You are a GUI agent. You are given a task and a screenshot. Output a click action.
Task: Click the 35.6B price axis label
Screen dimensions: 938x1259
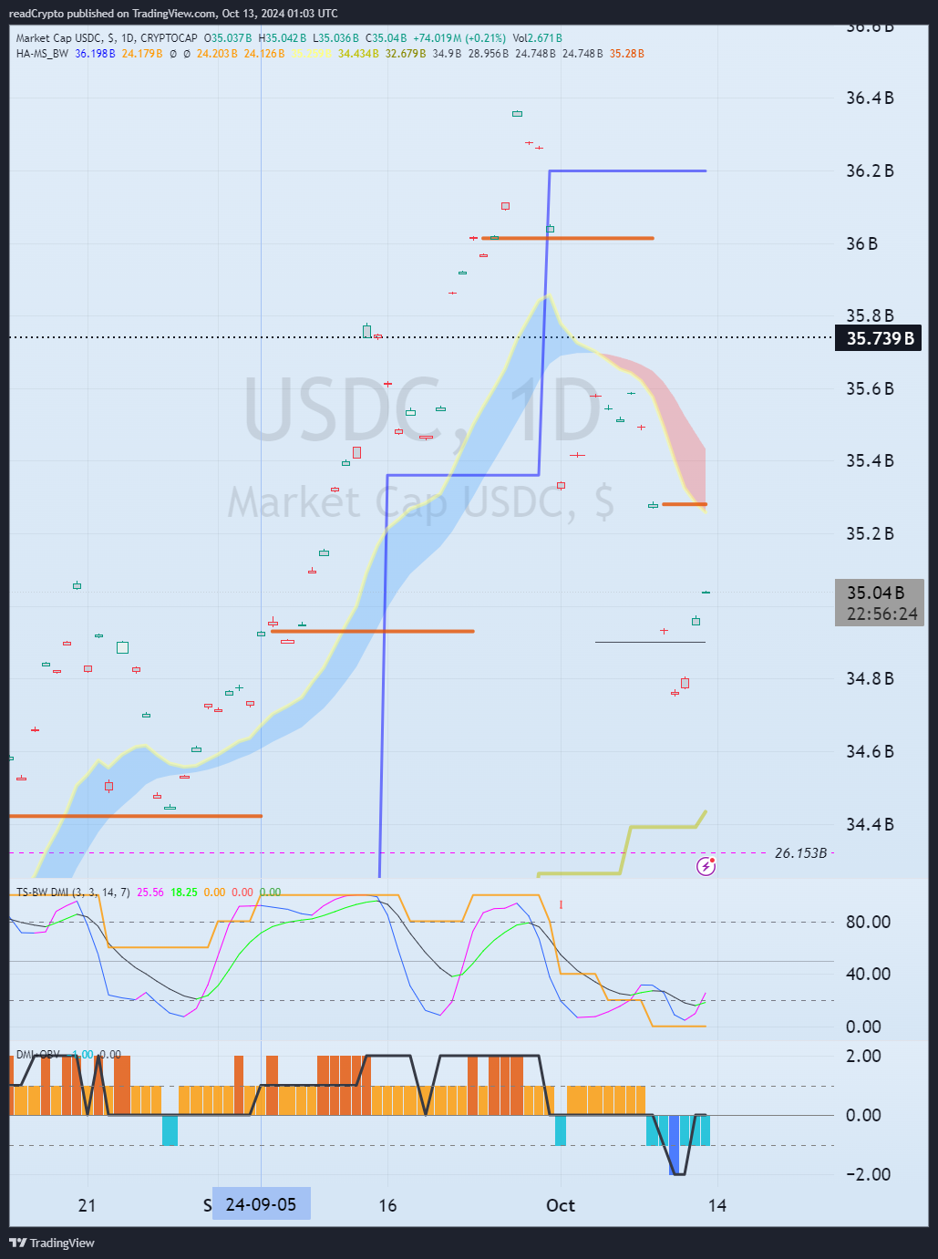870,389
